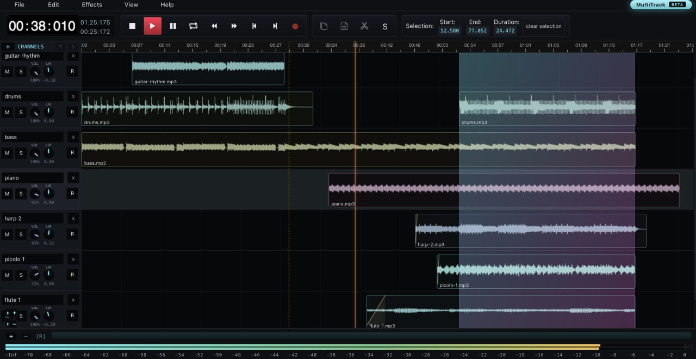Pause playback with the Pause button
696x359 pixels.
[173, 26]
